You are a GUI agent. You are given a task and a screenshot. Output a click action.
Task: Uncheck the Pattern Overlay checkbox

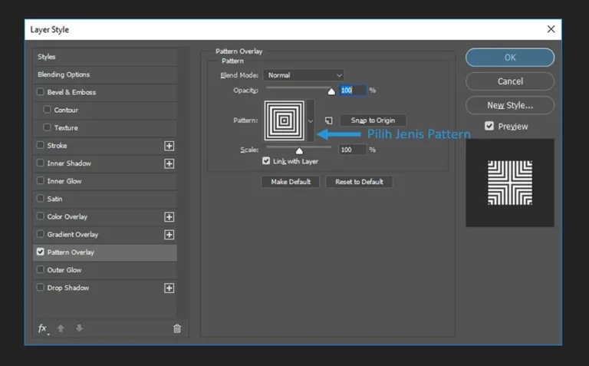40,252
